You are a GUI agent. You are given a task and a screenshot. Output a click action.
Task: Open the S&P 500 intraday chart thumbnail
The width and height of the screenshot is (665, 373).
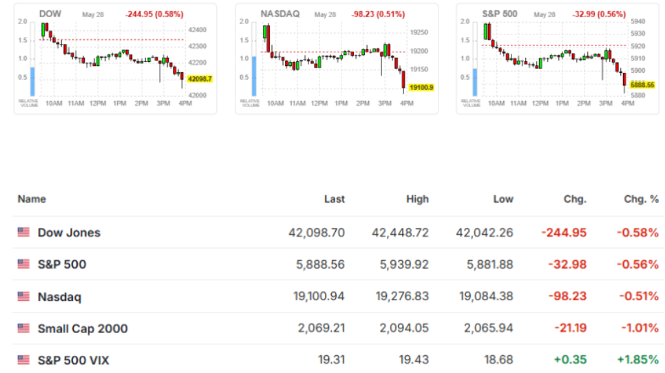coord(558,59)
